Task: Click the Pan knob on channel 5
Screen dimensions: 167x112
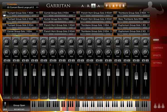Action: (43, 52)
